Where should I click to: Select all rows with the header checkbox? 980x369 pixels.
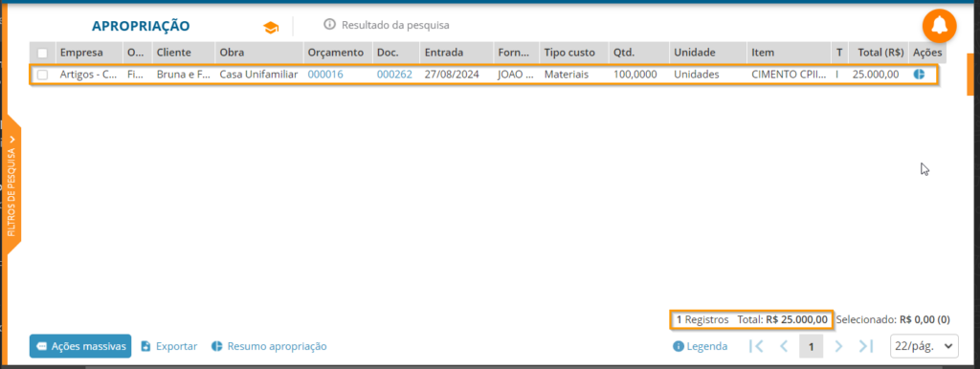(42, 54)
